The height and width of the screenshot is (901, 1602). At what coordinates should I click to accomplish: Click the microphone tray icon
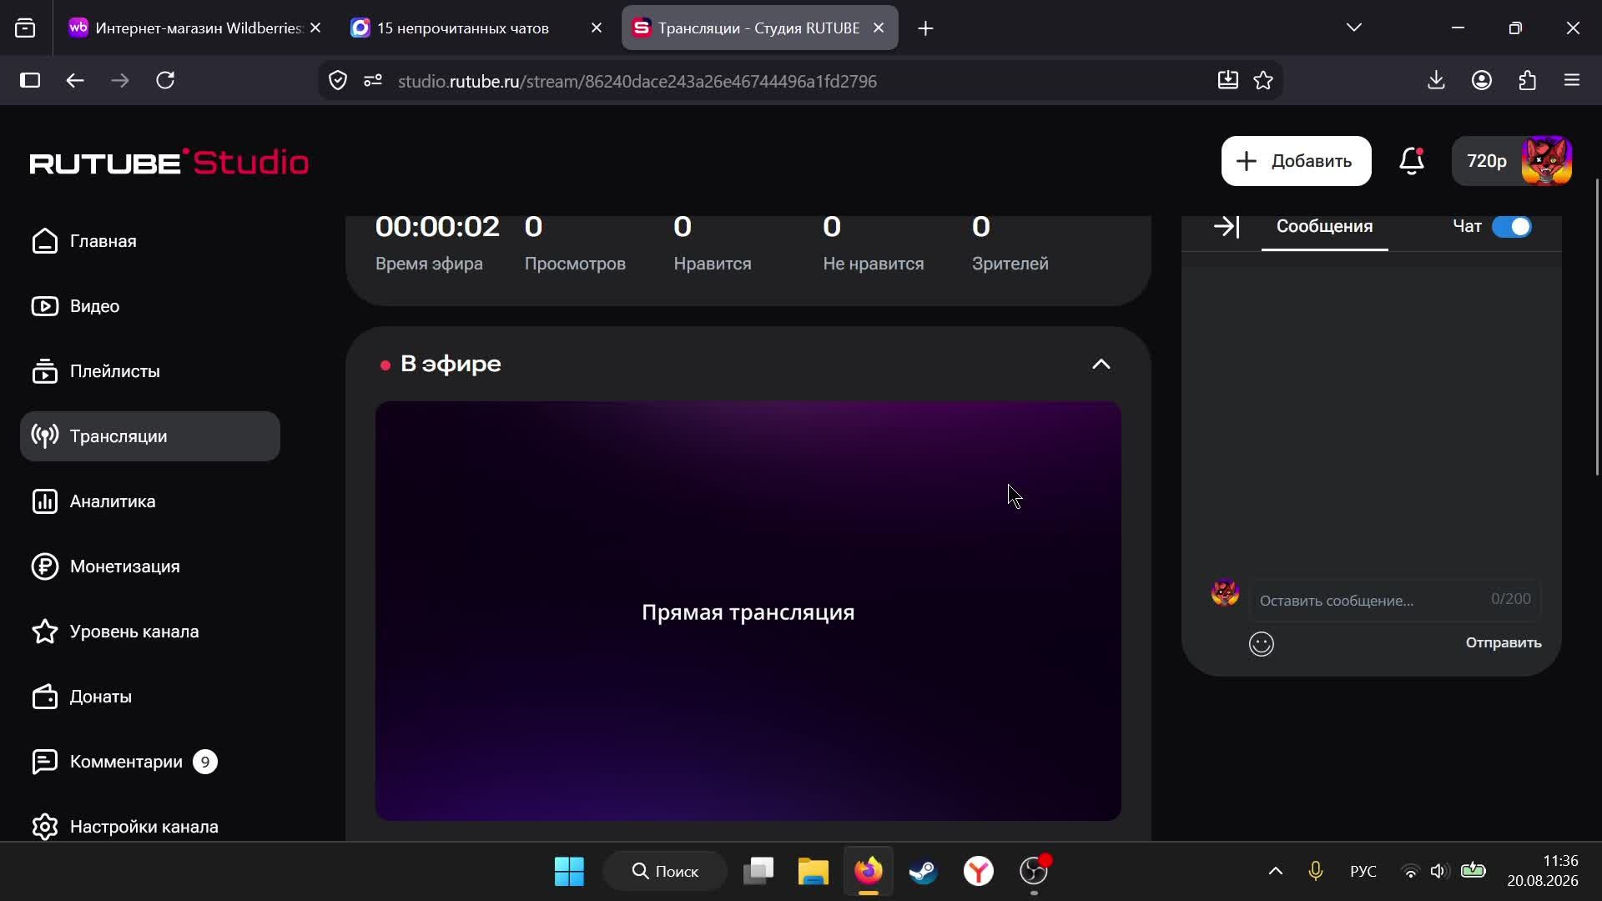pos(1316,872)
